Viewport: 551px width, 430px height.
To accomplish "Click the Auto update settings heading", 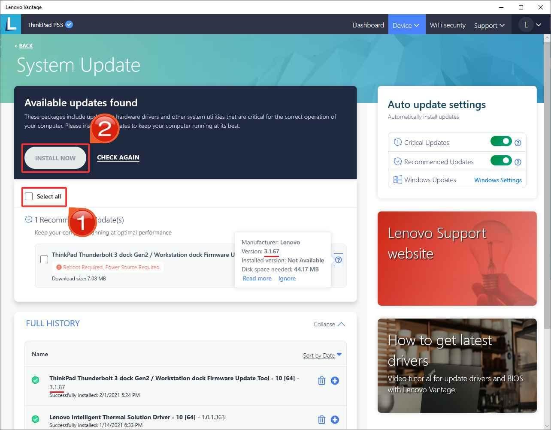I will (x=437, y=105).
